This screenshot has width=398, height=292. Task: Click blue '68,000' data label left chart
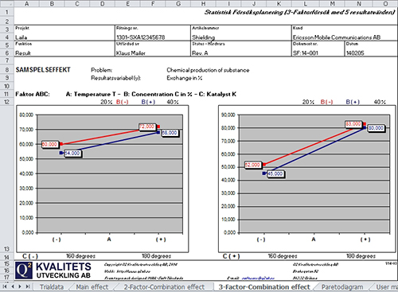tap(170, 133)
